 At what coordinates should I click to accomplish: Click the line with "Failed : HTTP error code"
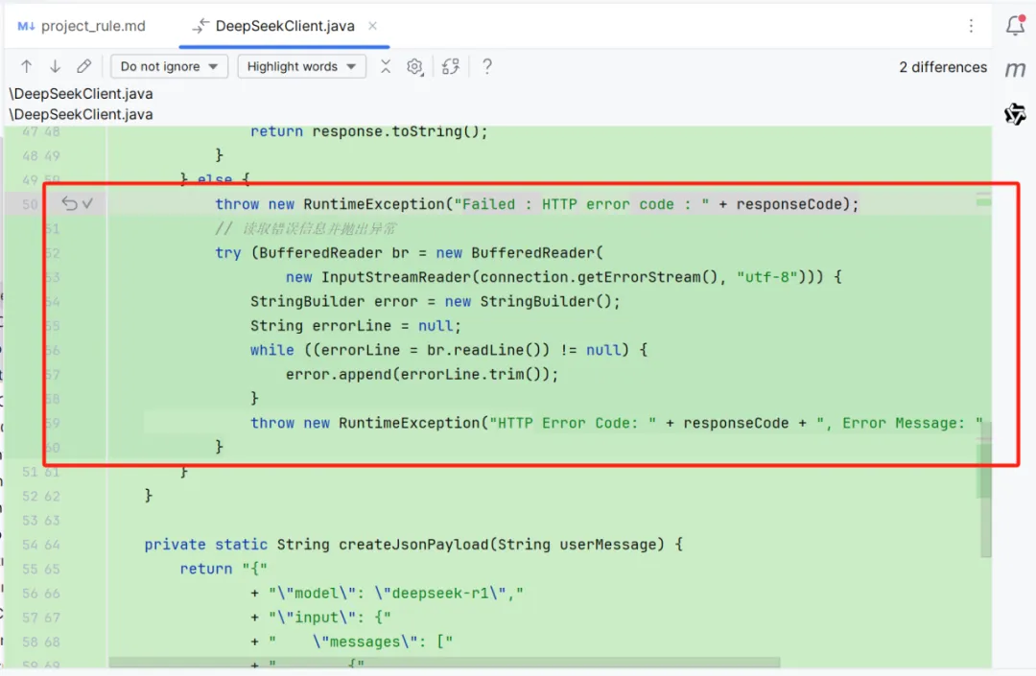(536, 204)
